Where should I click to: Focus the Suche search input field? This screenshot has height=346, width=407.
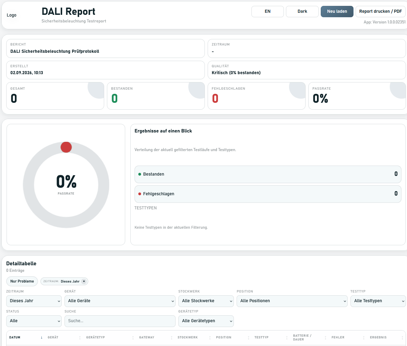point(120,321)
